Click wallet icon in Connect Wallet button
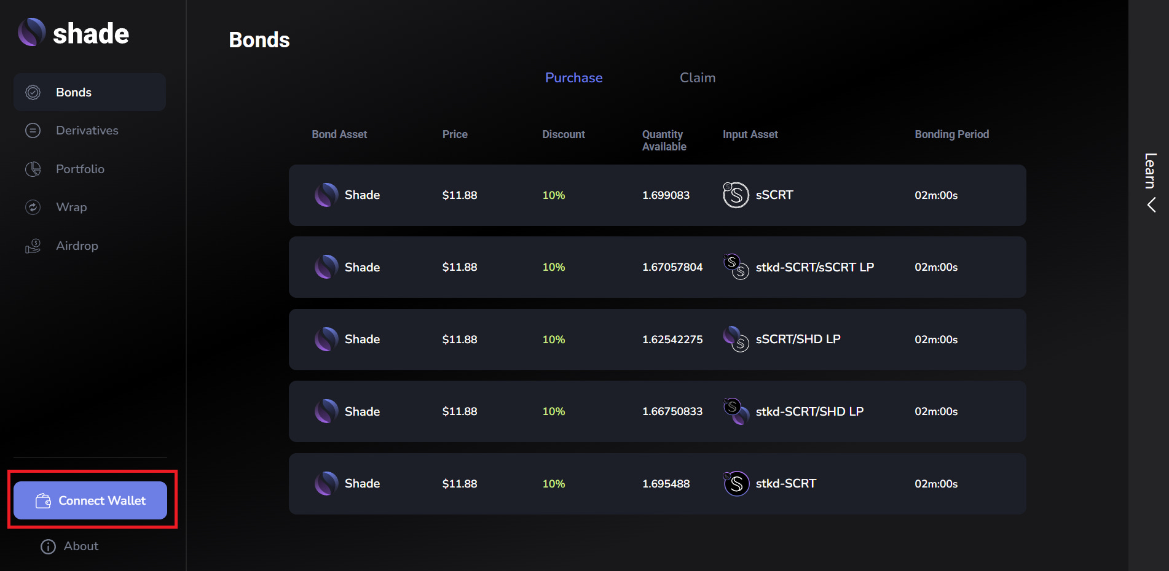Screen dimensions: 1169x571 tap(43, 501)
